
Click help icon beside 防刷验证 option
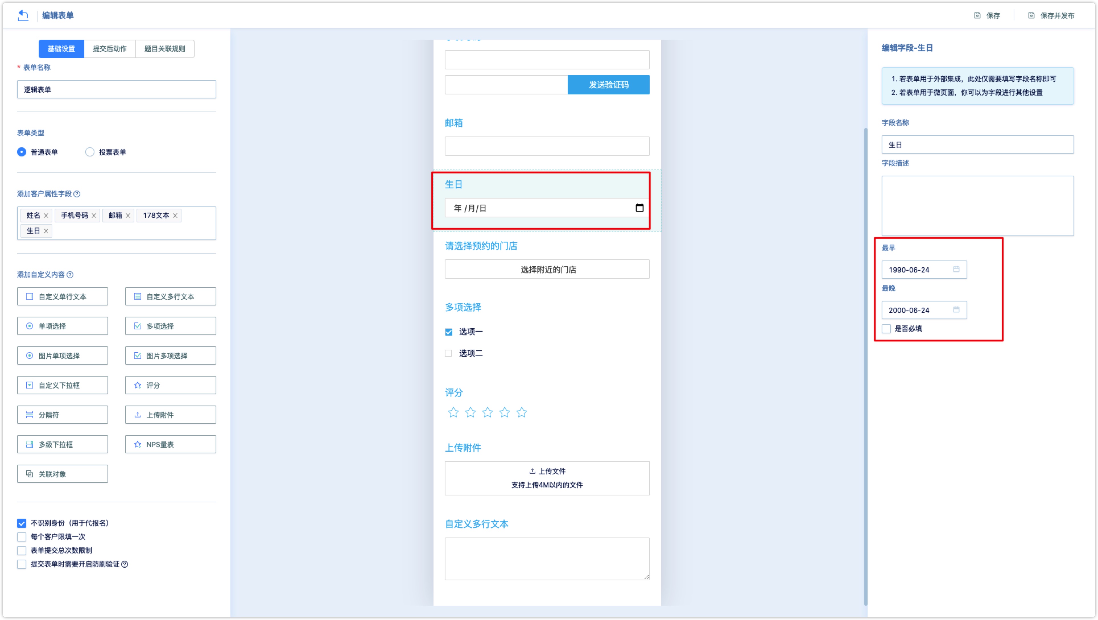click(125, 564)
